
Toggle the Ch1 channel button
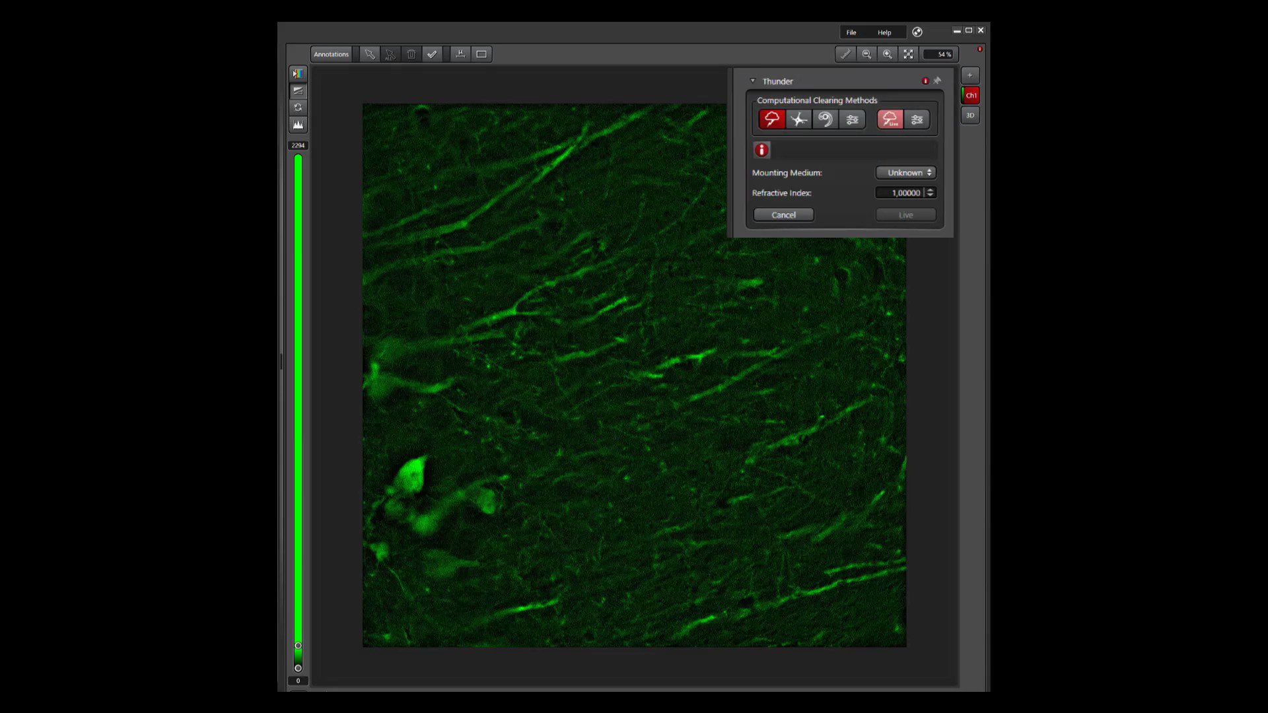(971, 95)
